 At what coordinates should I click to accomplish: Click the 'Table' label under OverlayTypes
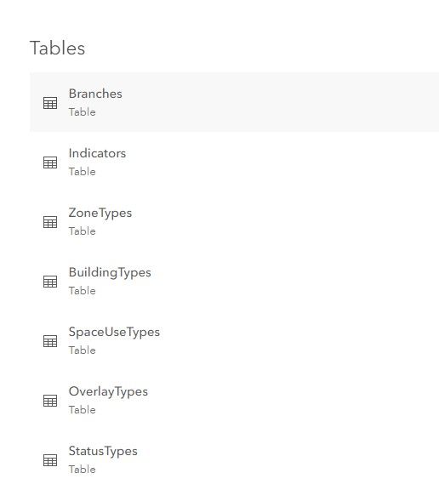pyautogui.click(x=83, y=410)
